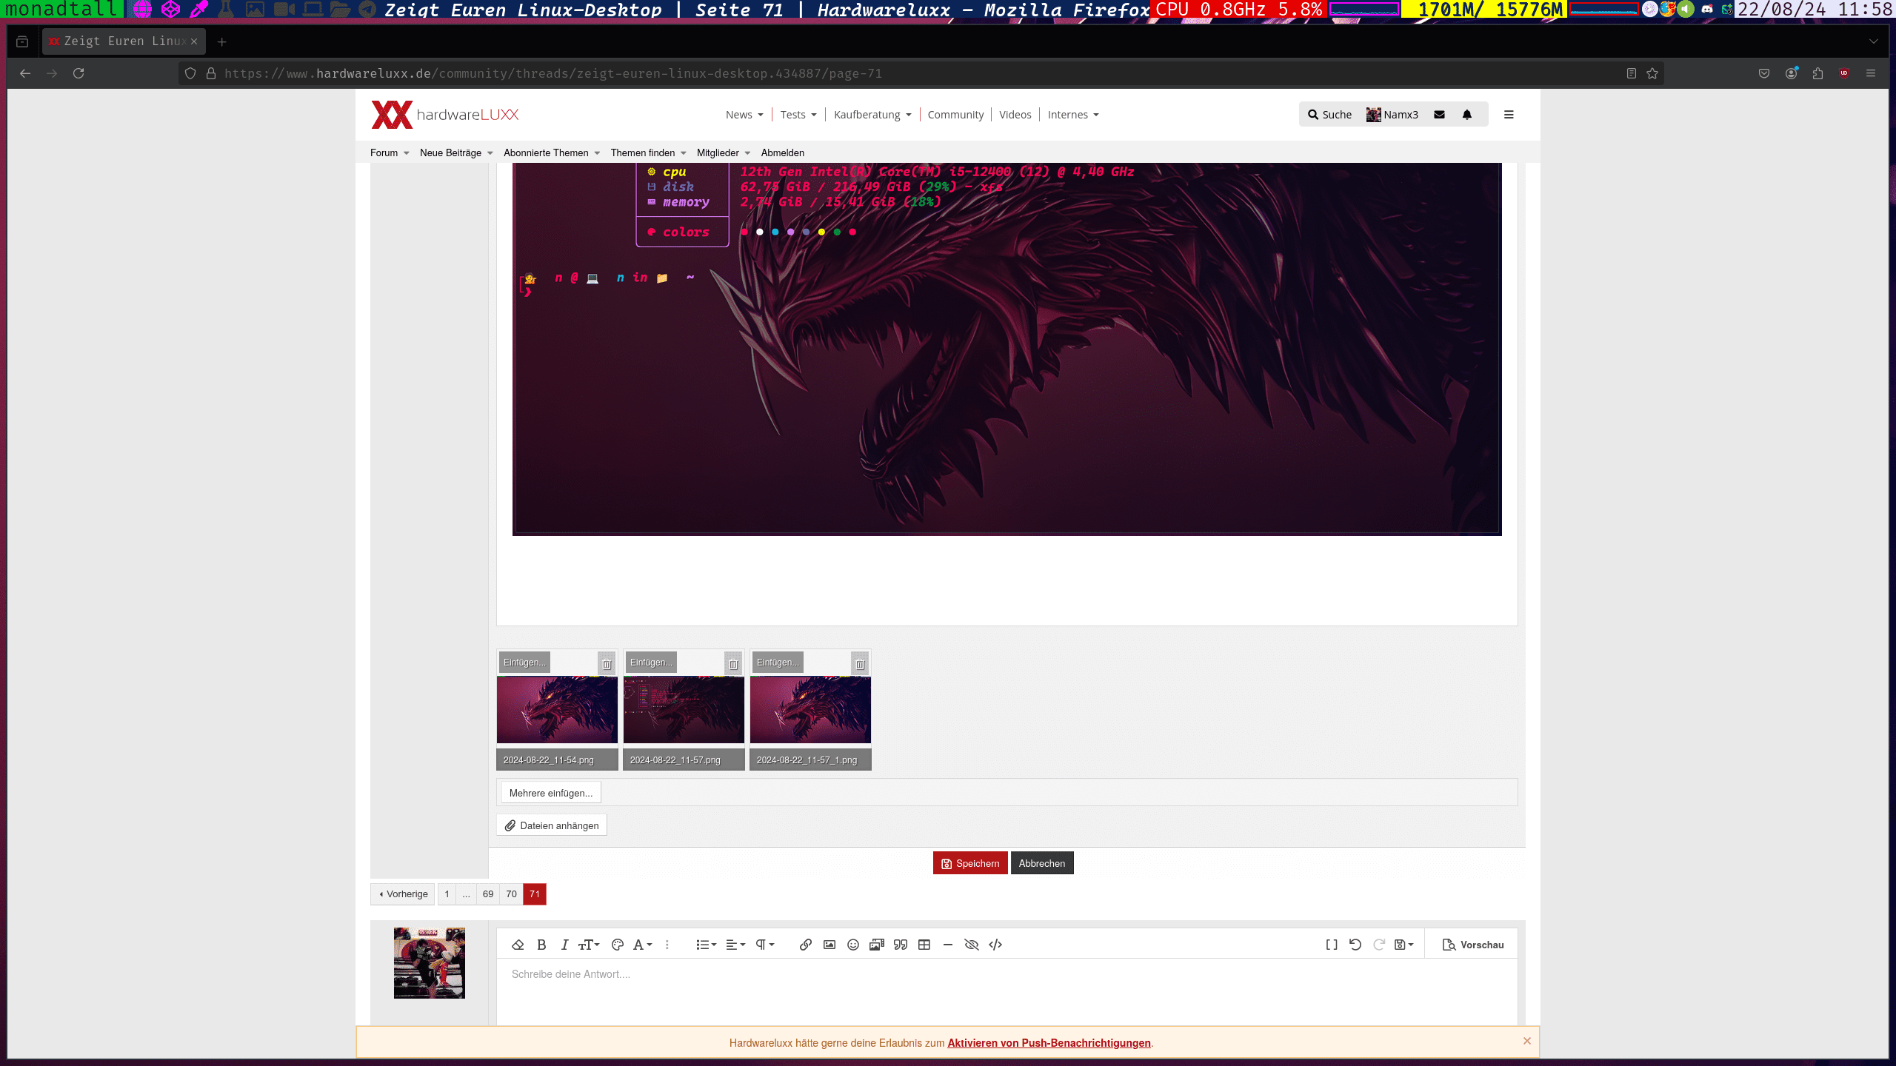The width and height of the screenshot is (1896, 1066).
Task: Click the Vorschau preview button
Action: click(x=1473, y=945)
